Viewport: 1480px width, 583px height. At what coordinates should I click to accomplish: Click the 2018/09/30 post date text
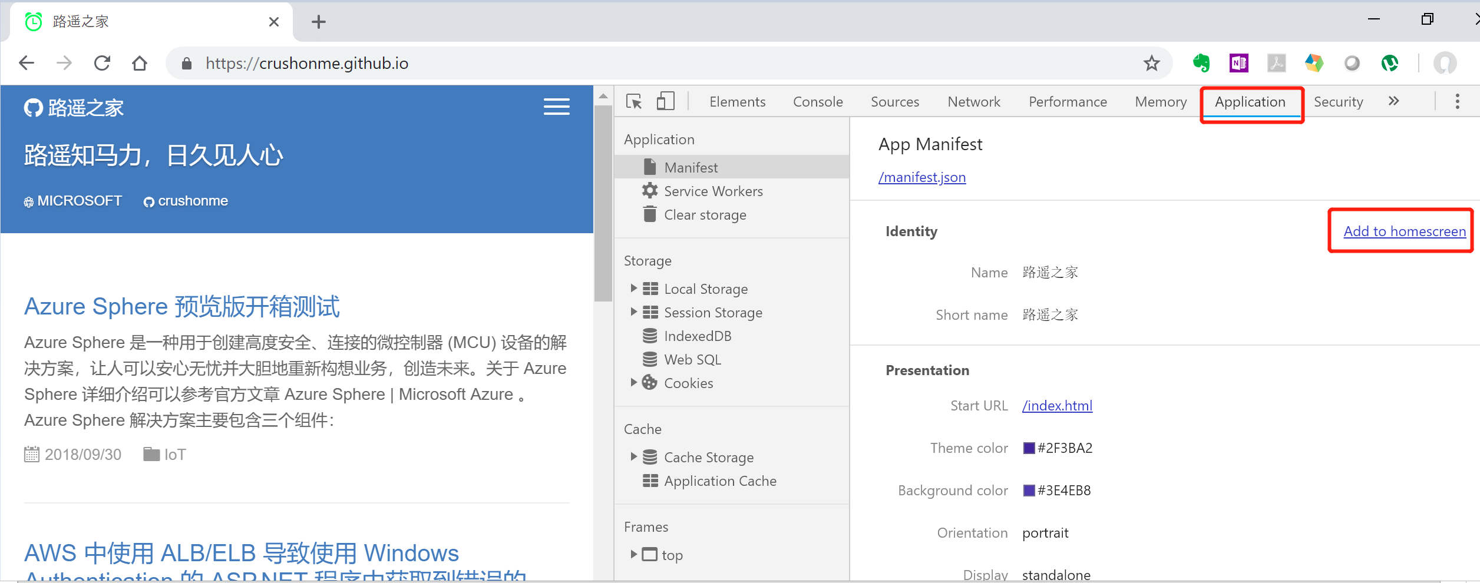(x=83, y=455)
